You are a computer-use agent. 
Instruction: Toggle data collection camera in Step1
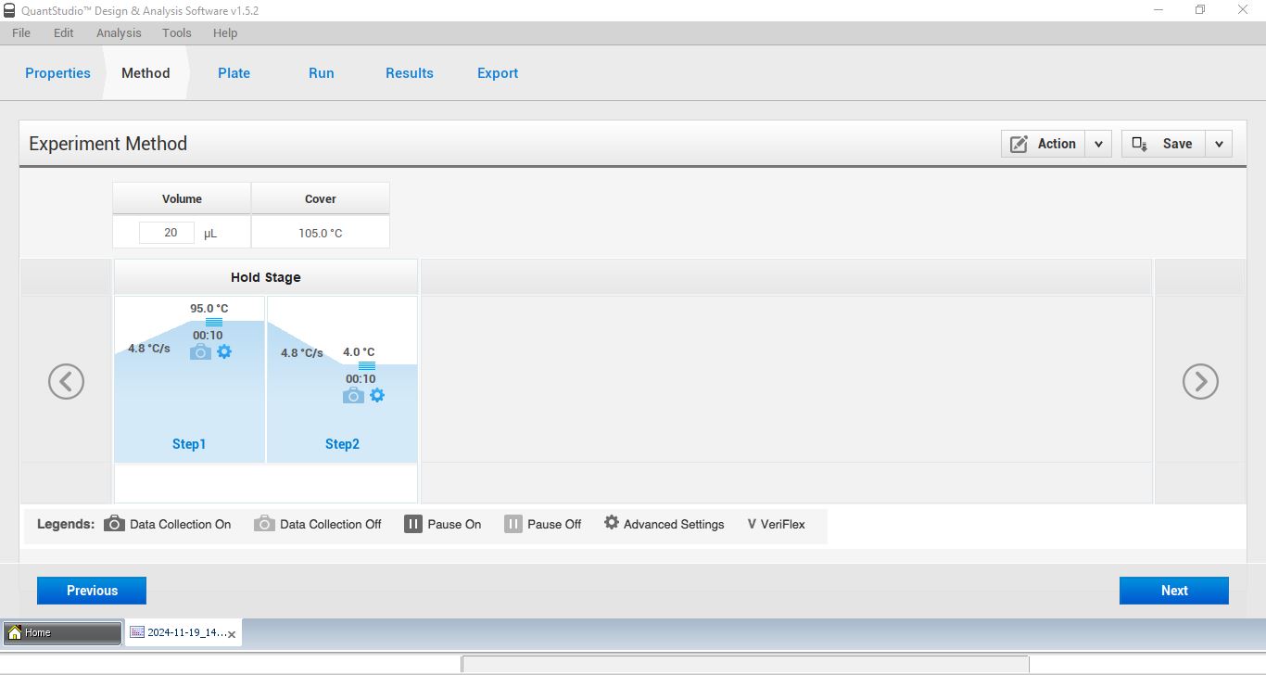point(200,352)
